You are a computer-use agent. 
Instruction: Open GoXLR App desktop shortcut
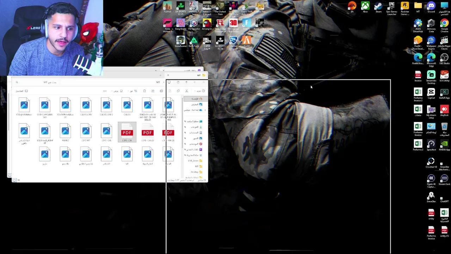[444, 94]
